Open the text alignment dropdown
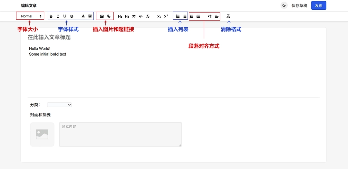Screen dimensions: 348x169 coord(217,16)
